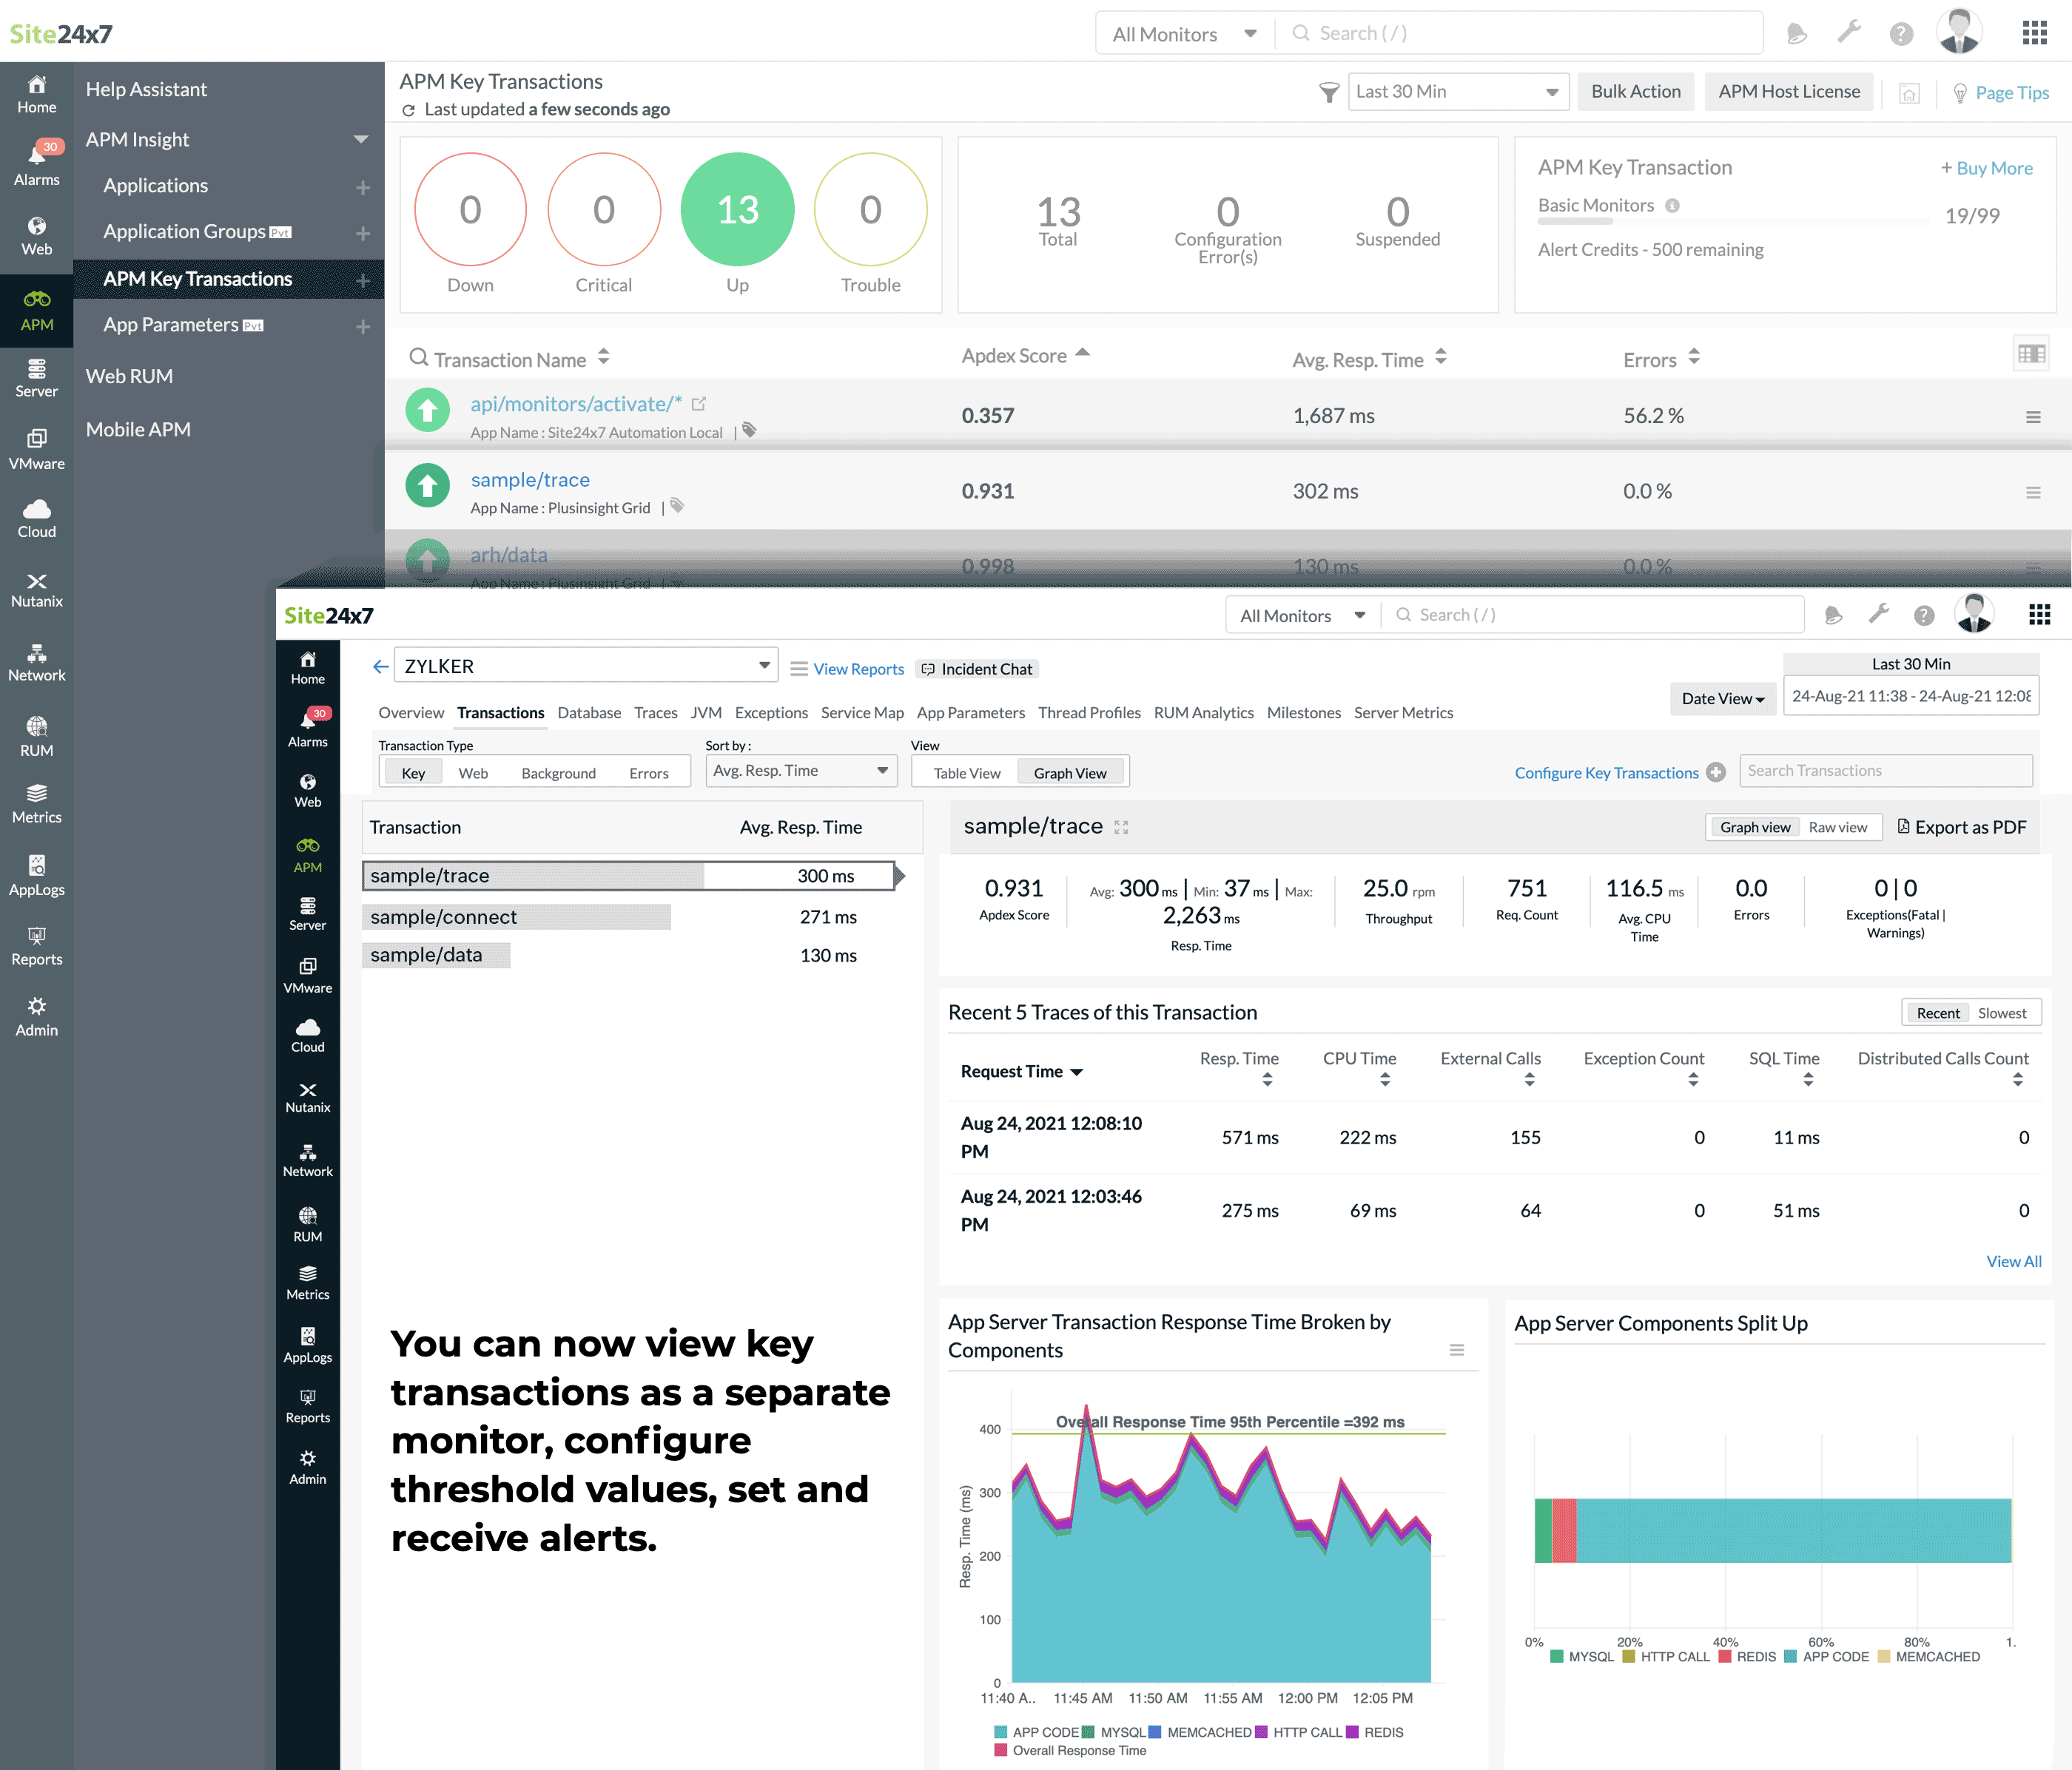2072x1770 pixels.
Task: Open Sort by Avg. Resp. Time dropdown
Action: point(800,771)
